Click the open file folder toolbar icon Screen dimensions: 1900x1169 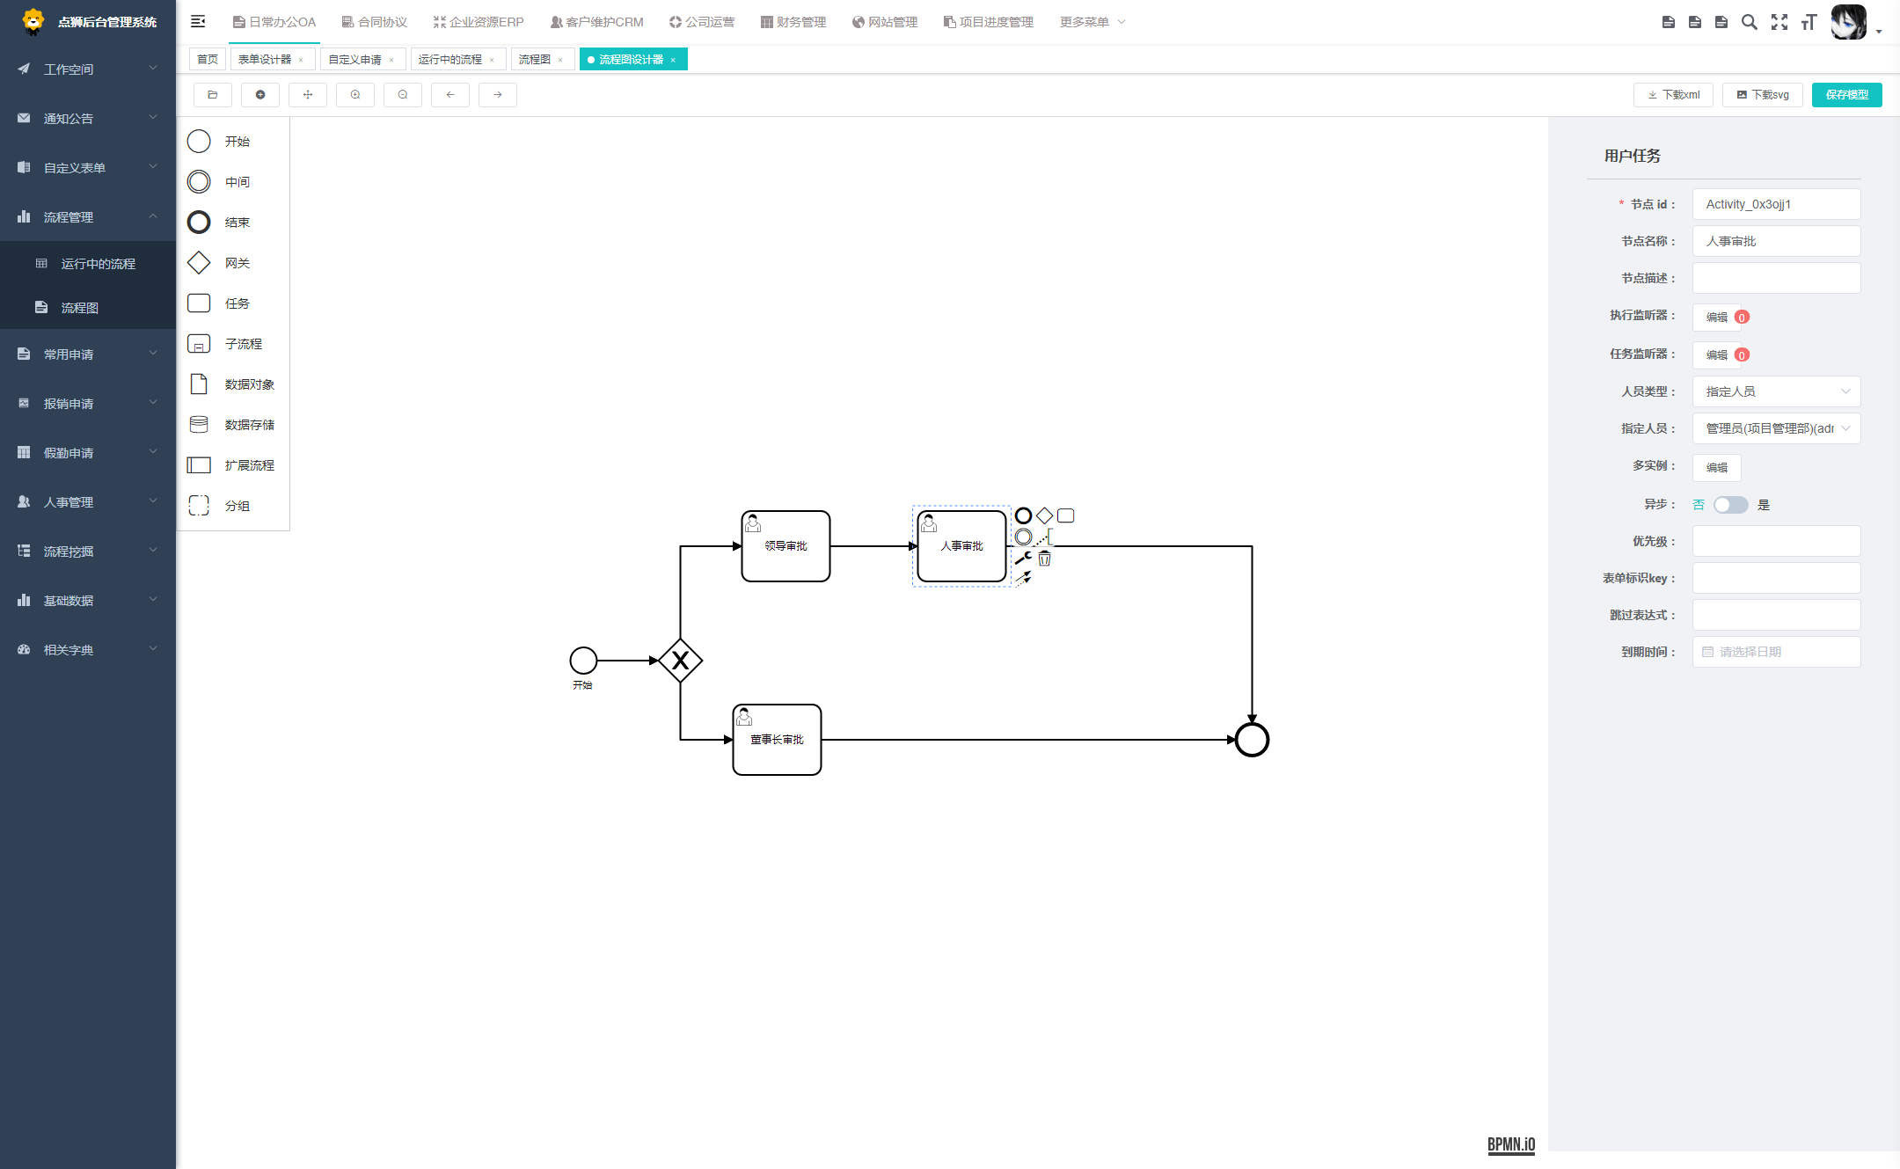(x=213, y=95)
